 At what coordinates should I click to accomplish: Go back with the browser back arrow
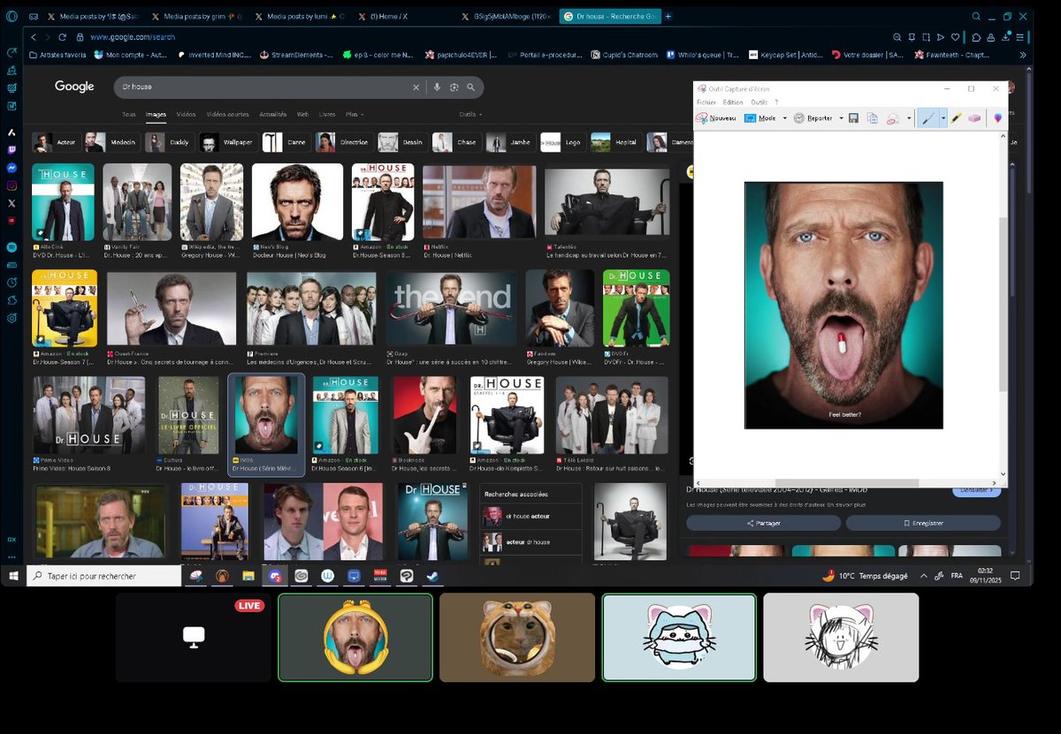pos(34,37)
